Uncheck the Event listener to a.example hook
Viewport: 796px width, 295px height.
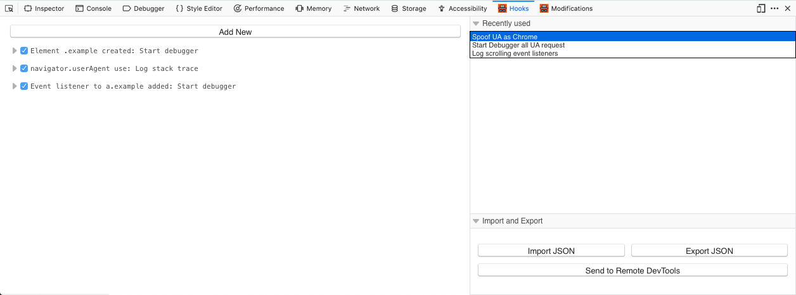pyautogui.click(x=24, y=86)
